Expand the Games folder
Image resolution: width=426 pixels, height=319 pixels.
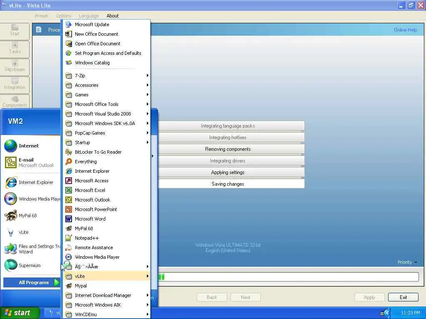[x=106, y=95]
